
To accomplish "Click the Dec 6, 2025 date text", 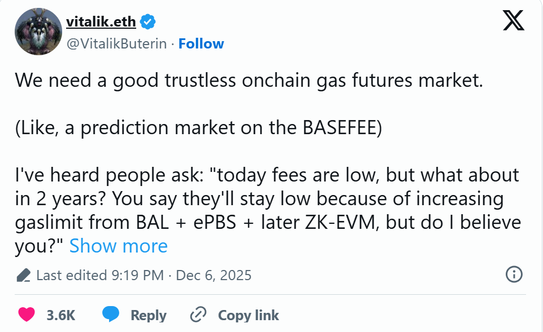I will coord(214,275).
